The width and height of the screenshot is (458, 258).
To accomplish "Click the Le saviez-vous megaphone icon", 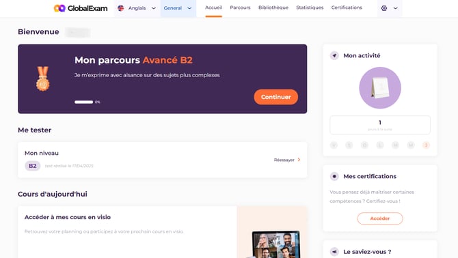I will click(x=334, y=252).
